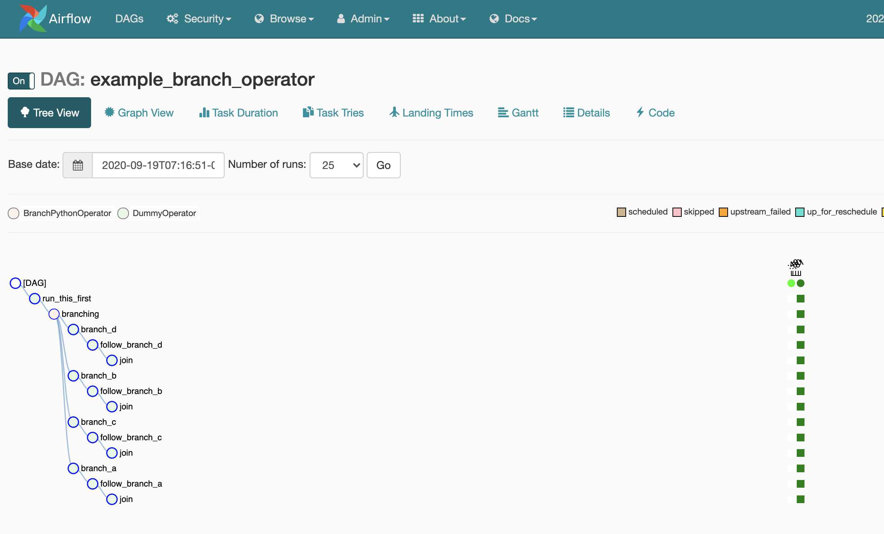Open the calendar date picker icon
The width and height of the screenshot is (884, 534).
click(x=78, y=165)
